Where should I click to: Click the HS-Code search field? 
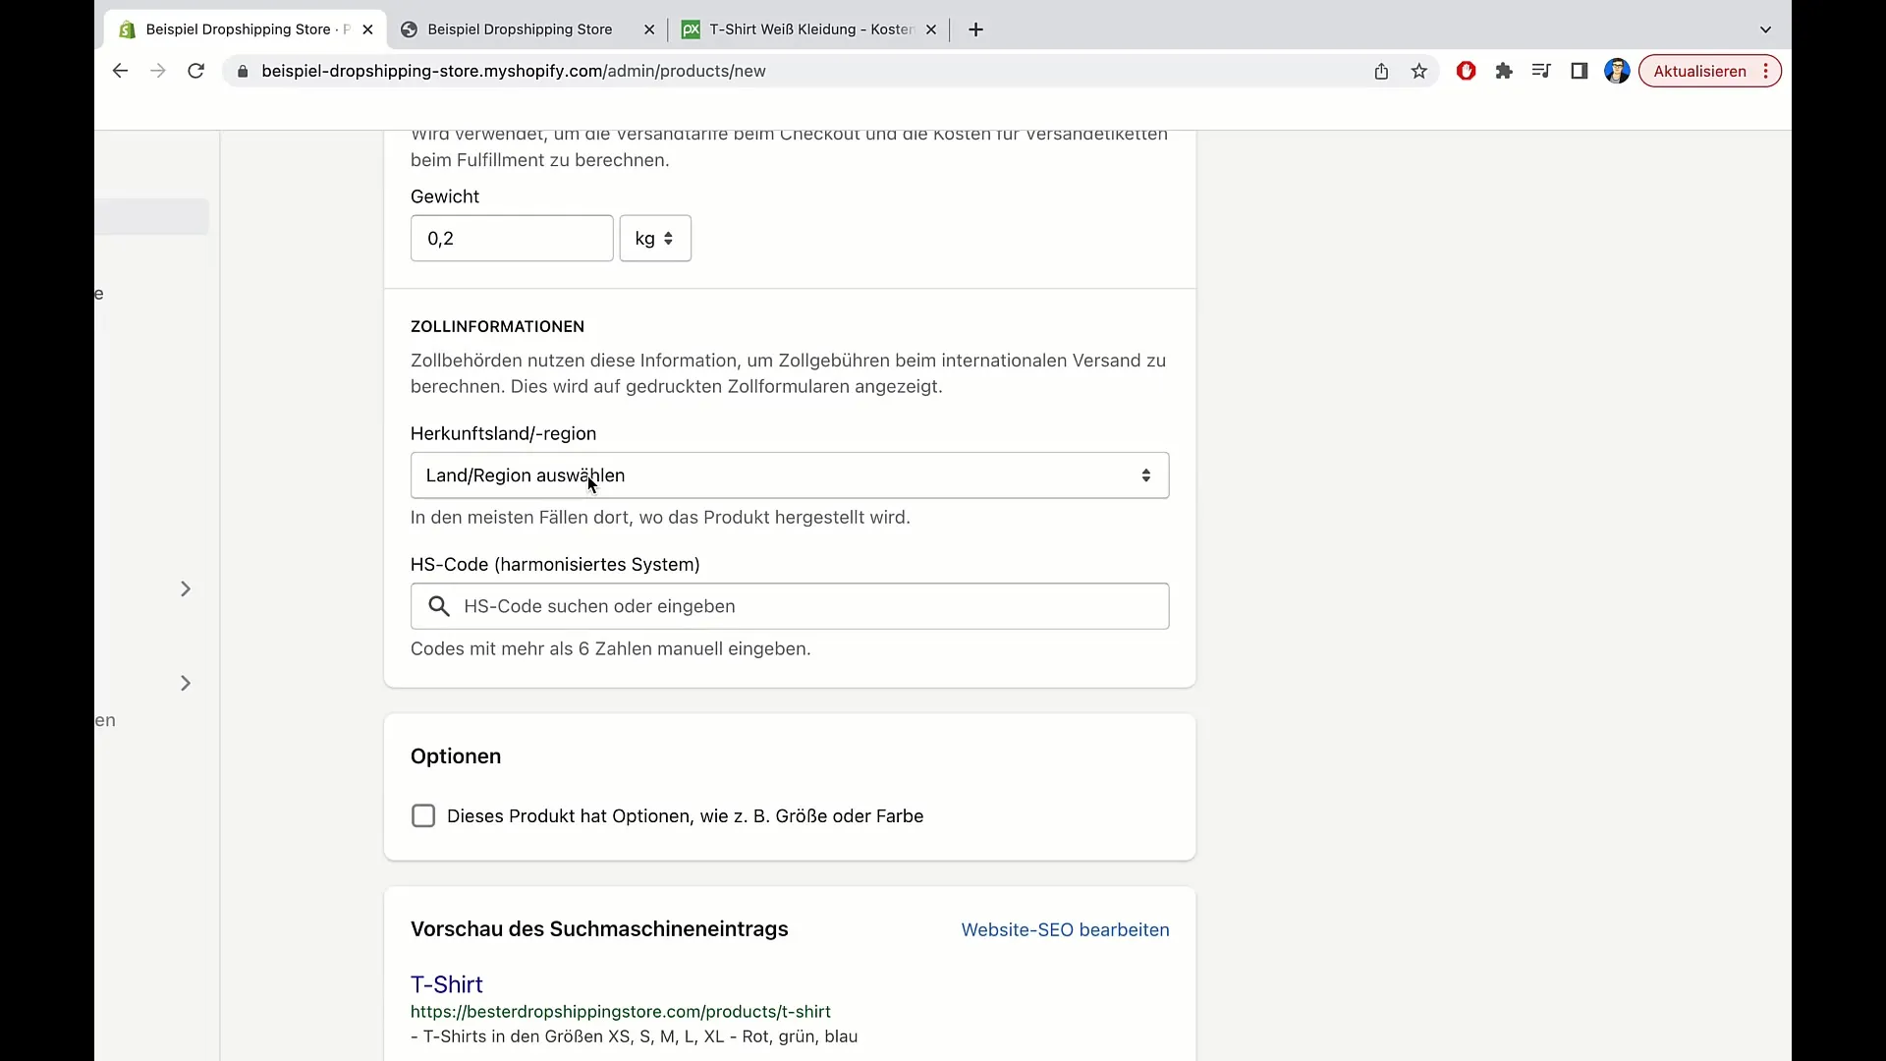click(x=790, y=606)
